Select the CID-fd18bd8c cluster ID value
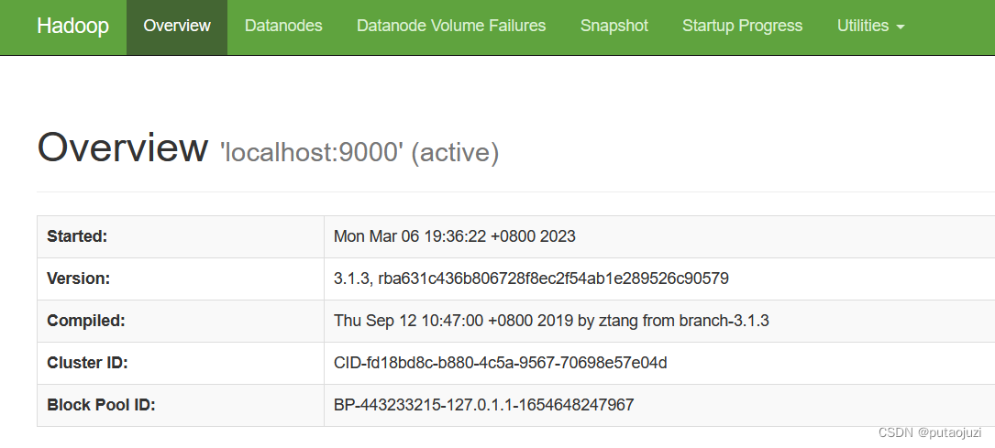Image resolution: width=995 pixels, height=448 pixels. pos(500,363)
